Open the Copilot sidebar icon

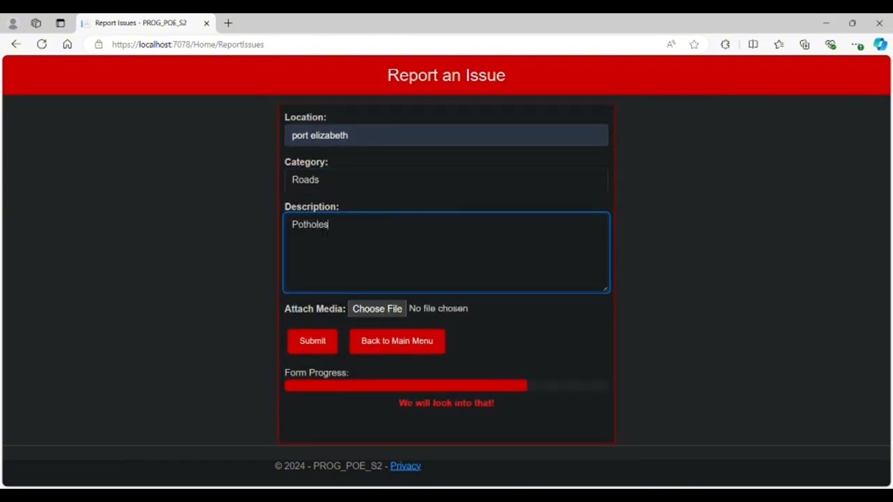click(880, 44)
